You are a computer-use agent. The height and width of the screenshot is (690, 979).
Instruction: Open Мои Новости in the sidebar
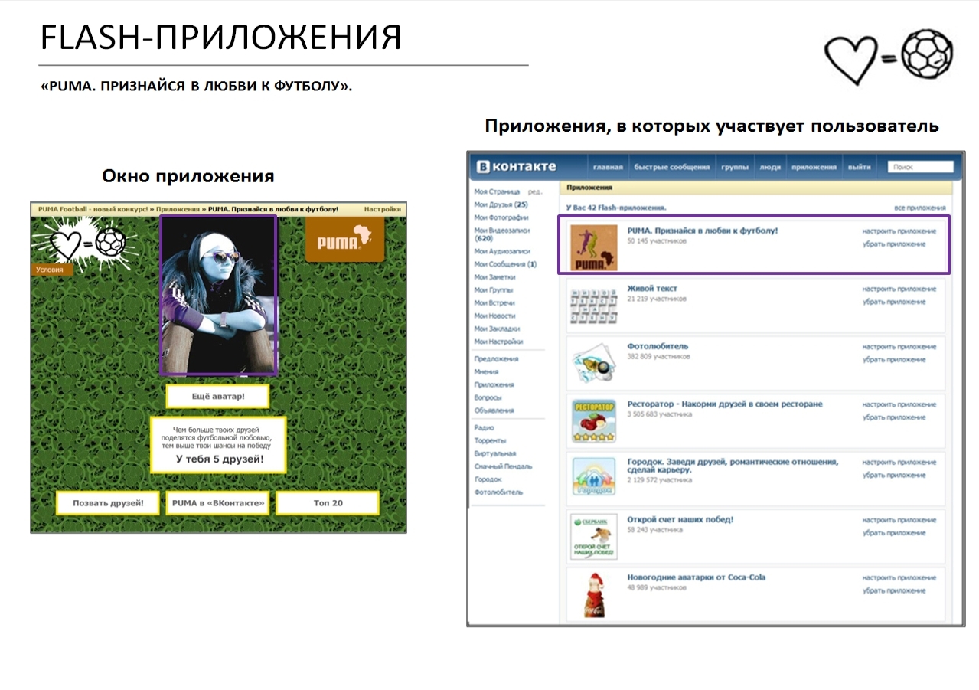click(x=494, y=316)
